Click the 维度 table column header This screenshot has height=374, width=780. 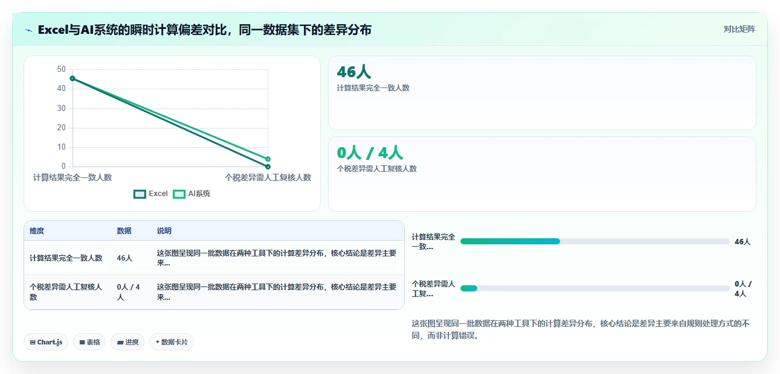(37, 231)
